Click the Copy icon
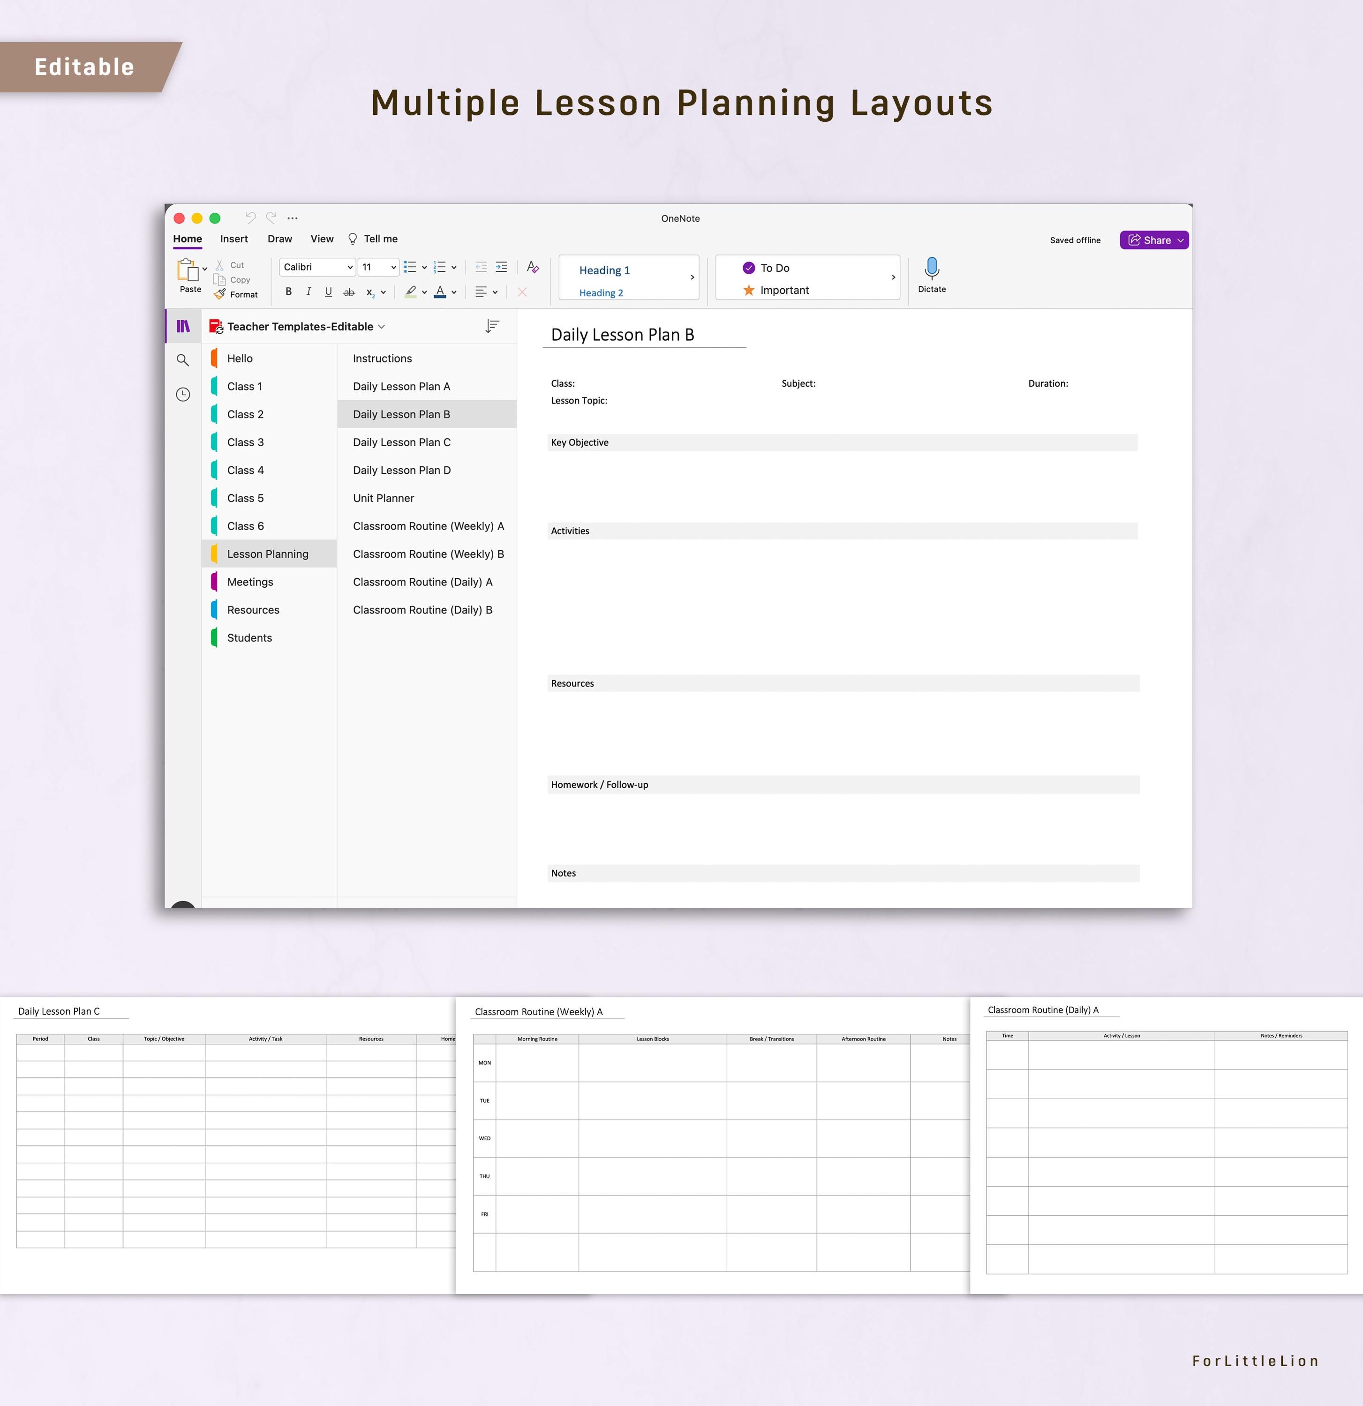 [x=219, y=280]
